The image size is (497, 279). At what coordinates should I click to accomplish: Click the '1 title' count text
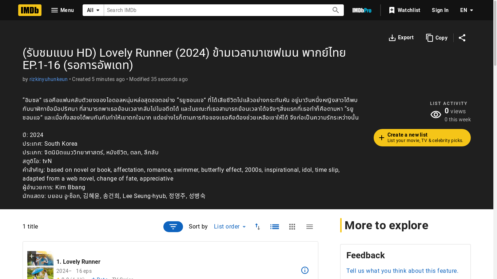point(30,227)
